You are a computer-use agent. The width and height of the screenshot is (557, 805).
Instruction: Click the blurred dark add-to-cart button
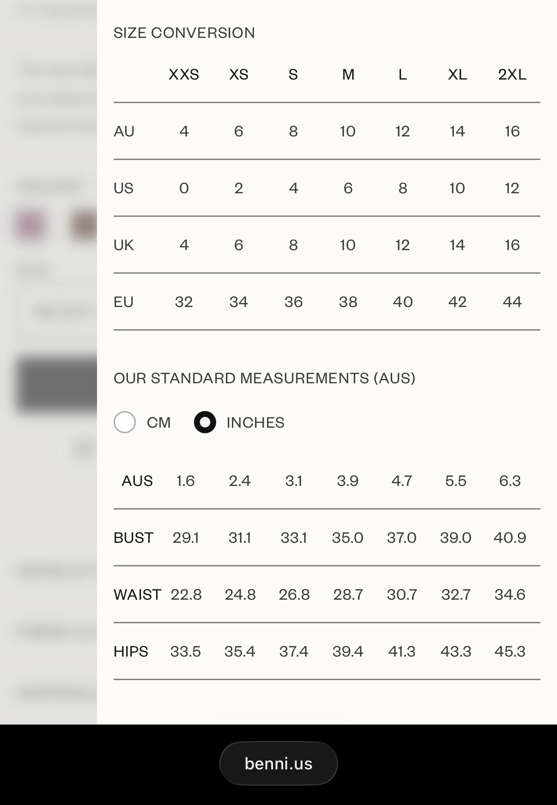click(57, 384)
